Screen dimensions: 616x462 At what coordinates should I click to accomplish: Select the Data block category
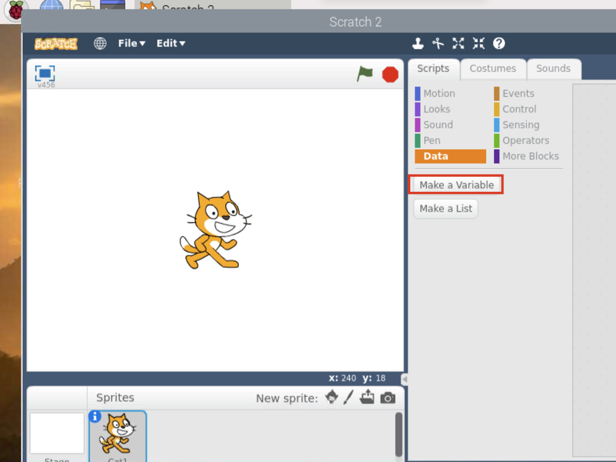pyautogui.click(x=450, y=156)
